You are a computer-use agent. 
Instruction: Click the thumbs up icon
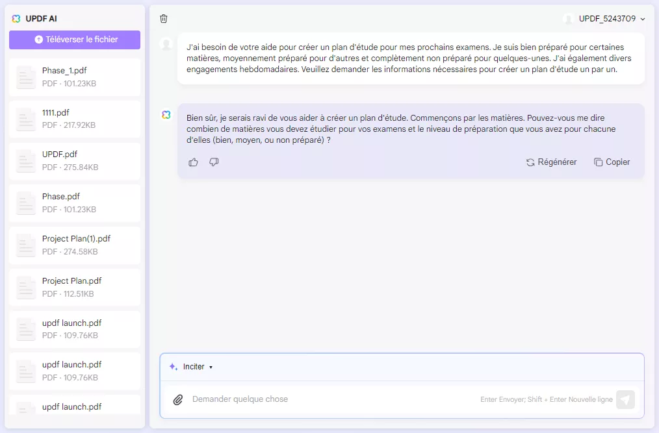tap(193, 162)
